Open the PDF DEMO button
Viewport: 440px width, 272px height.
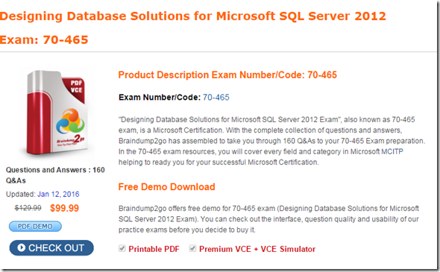coord(35,227)
